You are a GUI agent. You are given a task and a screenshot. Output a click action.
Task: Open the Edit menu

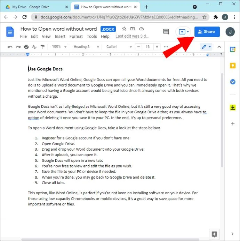34,36
